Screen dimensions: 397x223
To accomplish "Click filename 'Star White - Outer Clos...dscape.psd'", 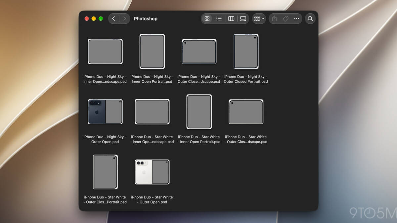I will click(246, 139).
